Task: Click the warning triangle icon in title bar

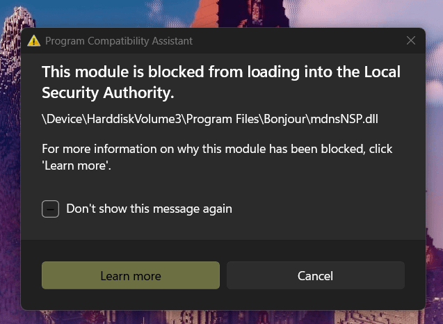Action: click(x=33, y=41)
